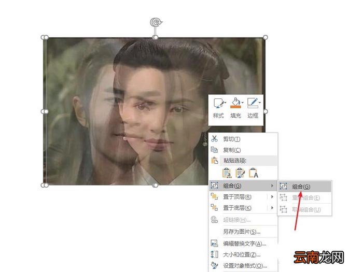Paste as text only (A) option
Image resolution: width=363 pixels, height=272 pixels.
pyautogui.click(x=254, y=173)
